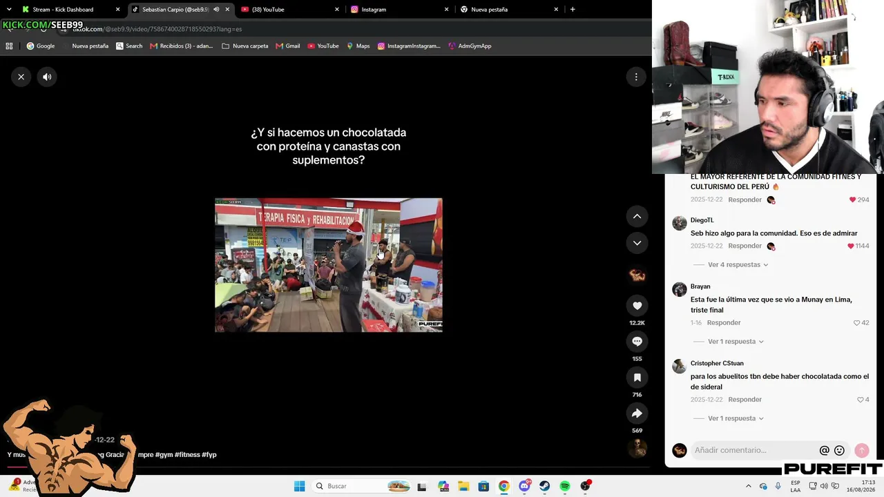This screenshot has height=497, width=884.
Task: Reply to Brayan's comment
Action: pos(724,322)
